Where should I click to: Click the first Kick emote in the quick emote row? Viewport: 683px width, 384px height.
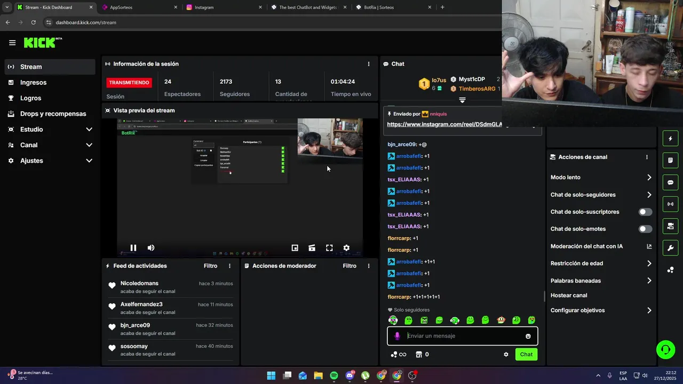[x=393, y=321]
